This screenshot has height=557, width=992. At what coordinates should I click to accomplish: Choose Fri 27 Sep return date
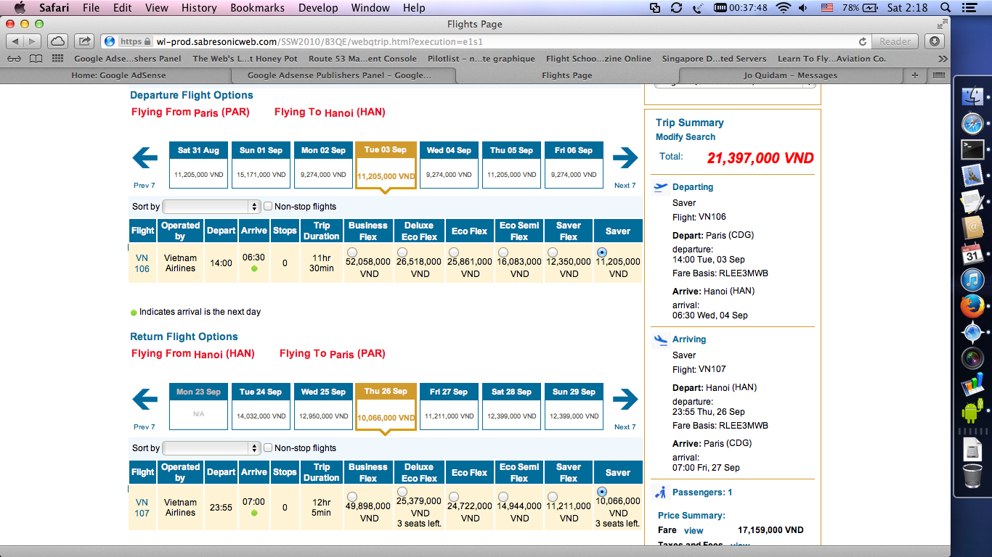449,406
